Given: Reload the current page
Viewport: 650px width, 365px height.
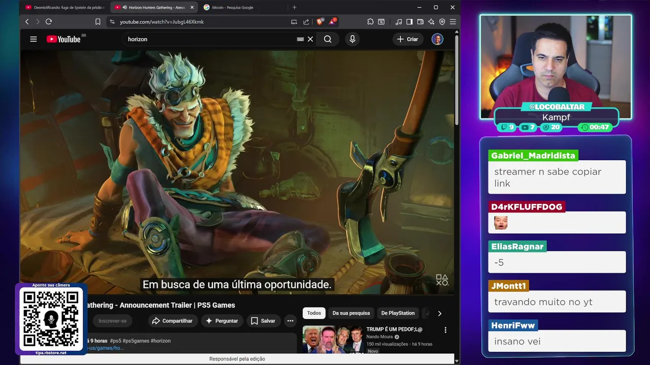Looking at the screenshot, I should [49, 22].
